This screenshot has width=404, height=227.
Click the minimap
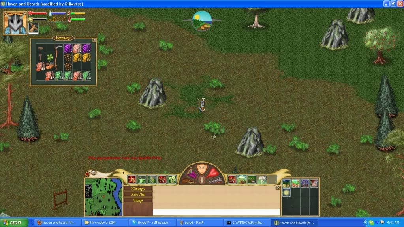103,197
